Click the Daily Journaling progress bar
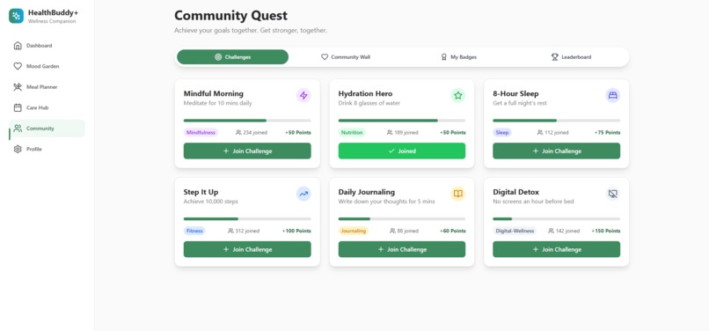Viewport: 709px width, 331px height. coord(401,218)
